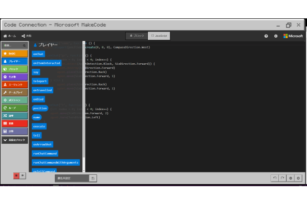Switch to the JavaScript tab
This screenshot has width=307, height=204.
coord(159,36)
